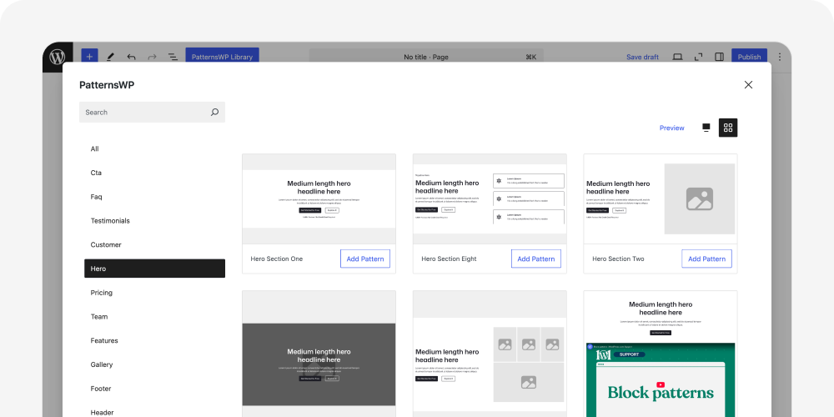Image resolution: width=834 pixels, height=417 pixels.
Task: Select the Footer category
Action: pos(155,389)
